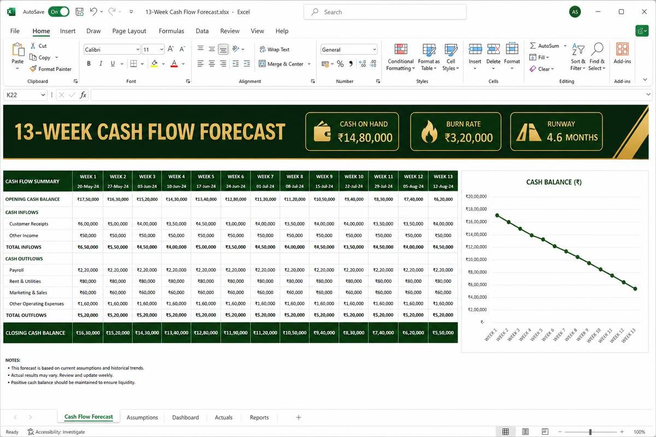Open the font size 11 dropdown
The image size is (656, 437).
click(x=161, y=50)
